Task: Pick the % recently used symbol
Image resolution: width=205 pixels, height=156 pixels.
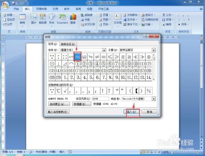Action: [x=149, y=91]
